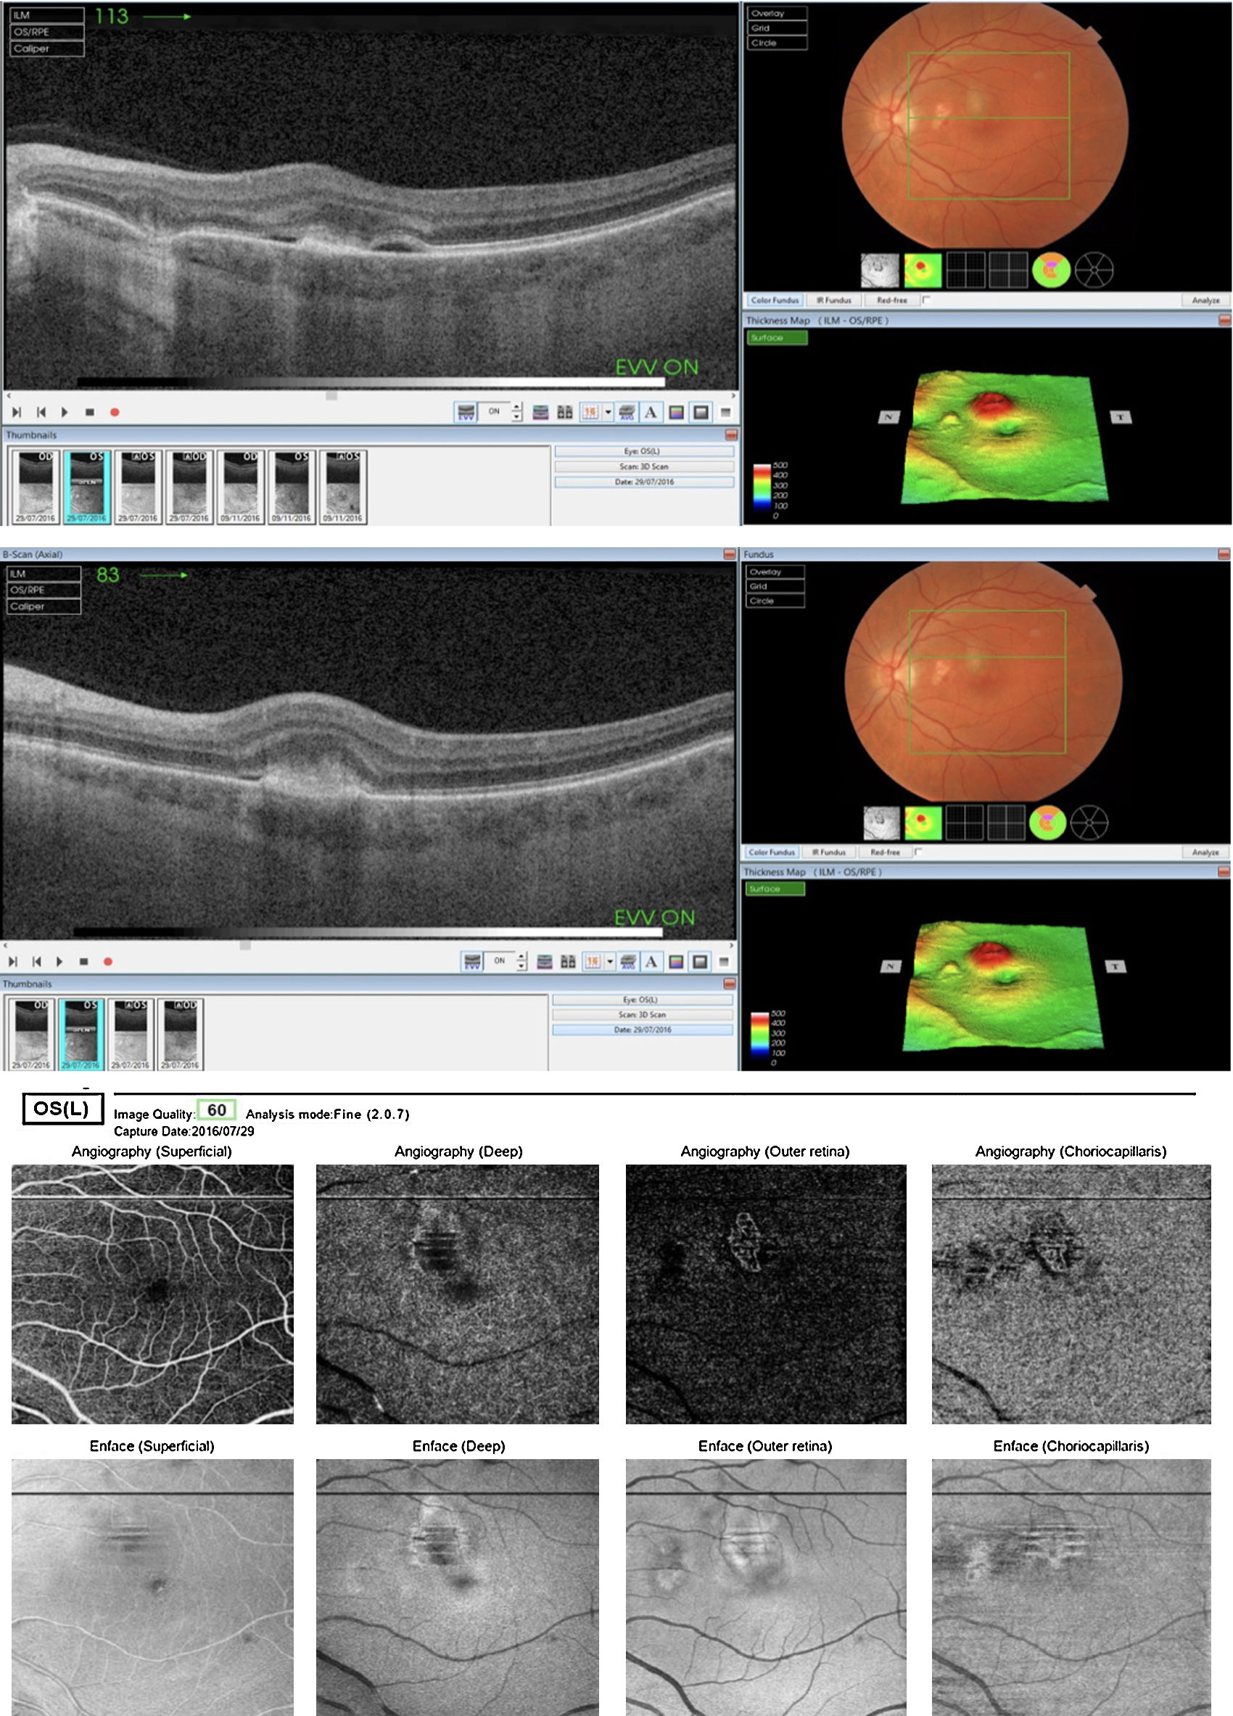Toggle OS/RPE boundary in the top B-scan
Image resolution: width=1233 pixels, height=1716 pixels.
coord(47,32)
